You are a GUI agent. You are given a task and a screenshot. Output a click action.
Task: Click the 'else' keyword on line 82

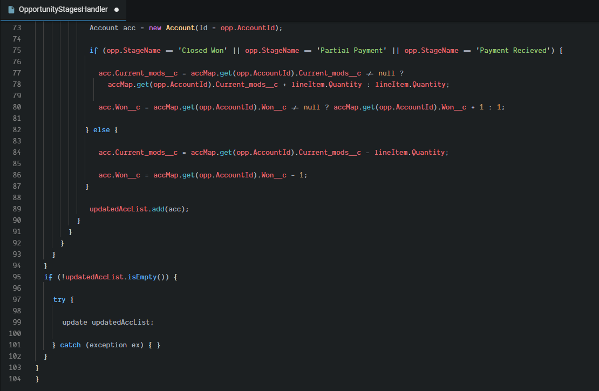tap(102, 129)
